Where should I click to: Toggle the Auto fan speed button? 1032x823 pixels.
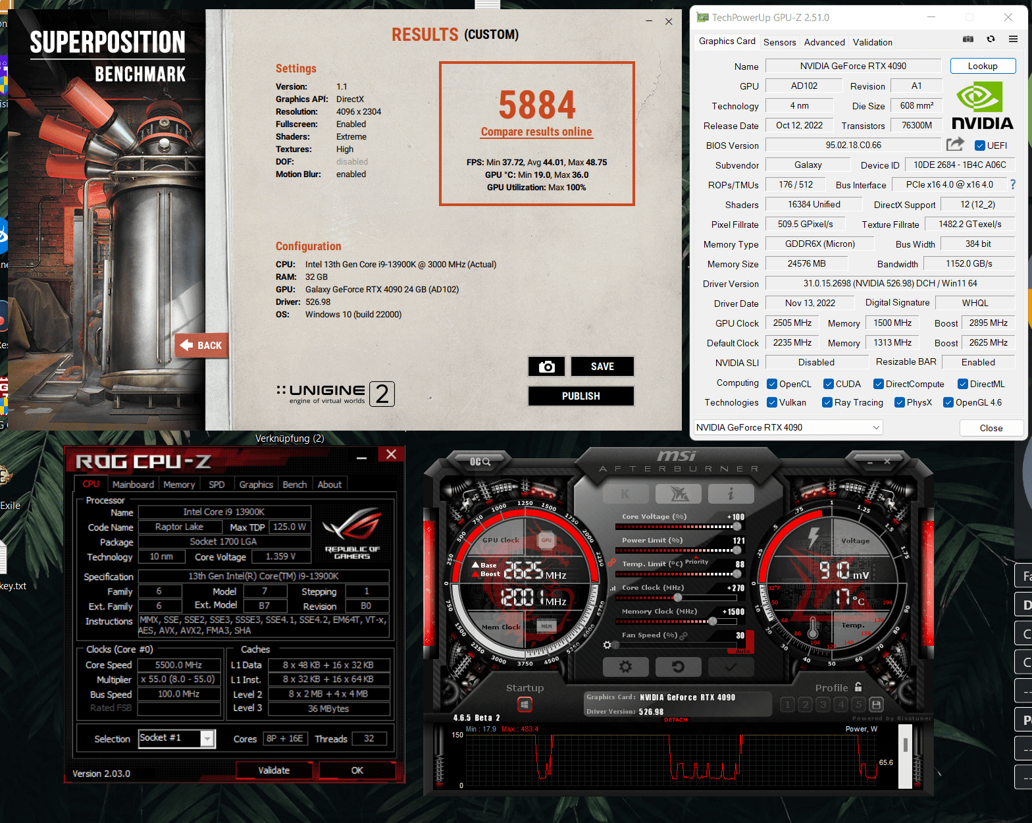[x=742, y=650]
